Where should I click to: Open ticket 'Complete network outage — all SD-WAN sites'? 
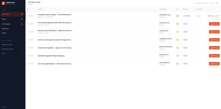pyautogui.click(x=55, y=14)
